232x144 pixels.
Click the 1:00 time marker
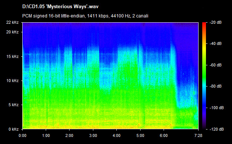click(x=46, y=135)
